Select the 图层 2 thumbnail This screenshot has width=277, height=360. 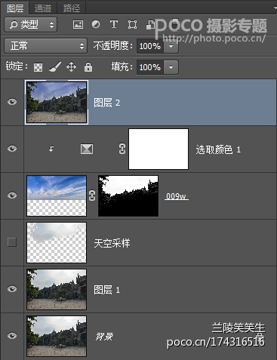click(57, 102)
